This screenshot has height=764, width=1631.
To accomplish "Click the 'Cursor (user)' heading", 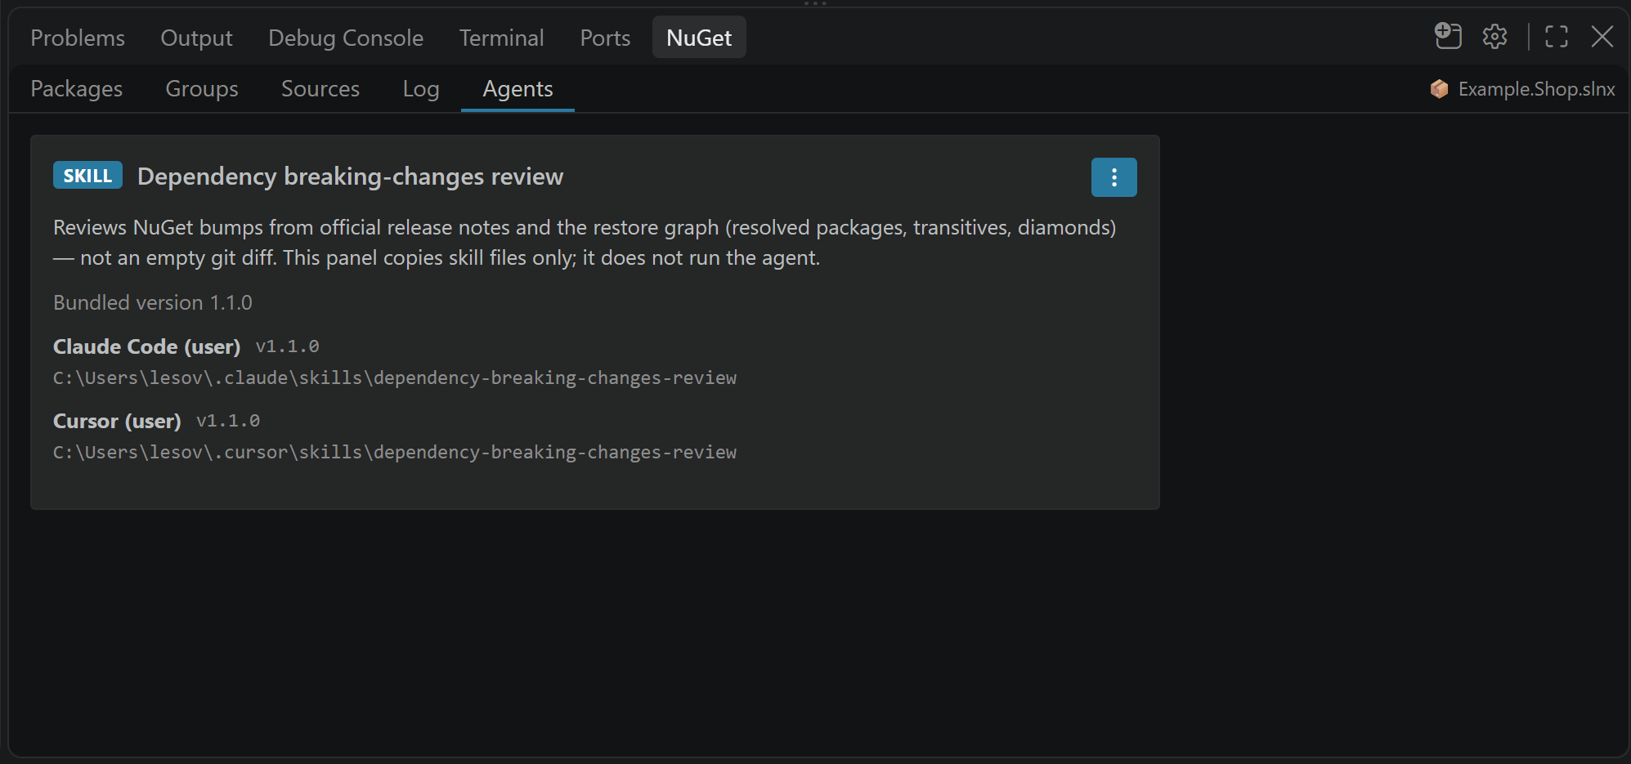I will tap(117, 421).
